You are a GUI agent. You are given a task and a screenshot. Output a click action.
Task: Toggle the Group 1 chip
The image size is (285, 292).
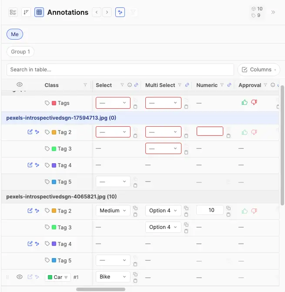click(20, 52)
